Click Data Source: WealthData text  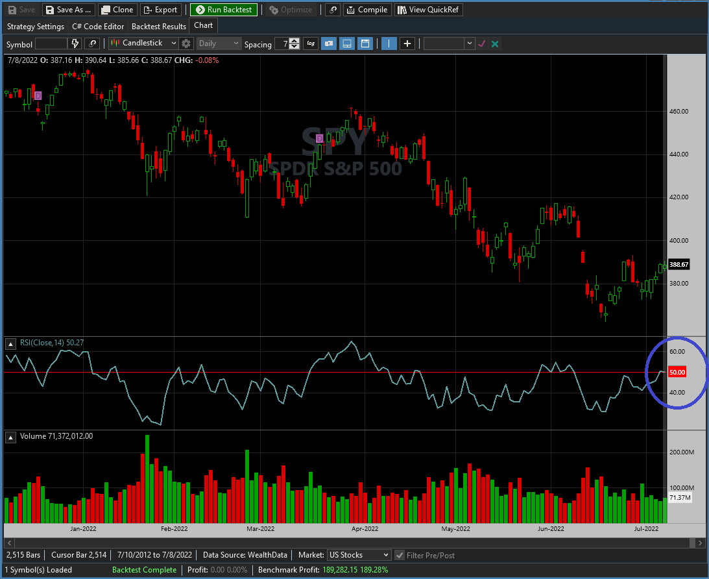tap(245, 555)
